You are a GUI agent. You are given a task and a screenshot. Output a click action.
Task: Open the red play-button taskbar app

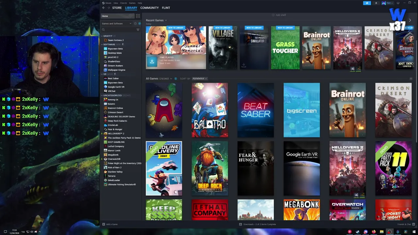point(349,232)
